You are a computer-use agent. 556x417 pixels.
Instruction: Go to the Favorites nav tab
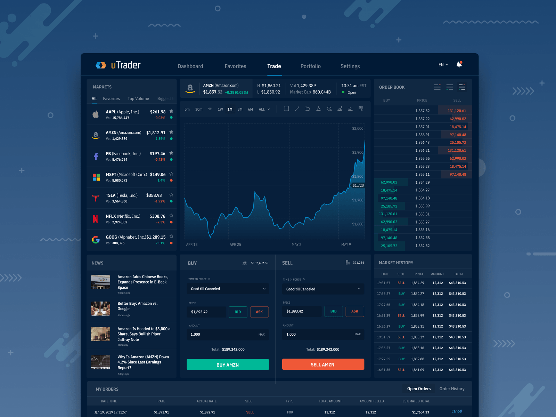[x=235, y=66]
